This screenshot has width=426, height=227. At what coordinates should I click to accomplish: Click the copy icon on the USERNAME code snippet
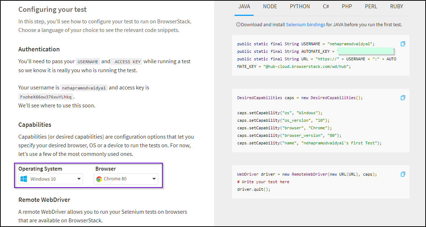pos(403,43)
